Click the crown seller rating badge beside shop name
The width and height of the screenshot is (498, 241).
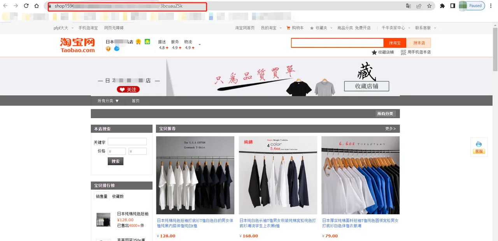tap(108, 49)
